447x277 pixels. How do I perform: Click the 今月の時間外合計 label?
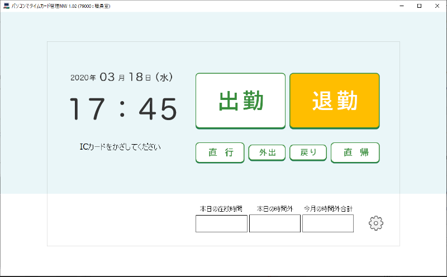pos(328,209)
